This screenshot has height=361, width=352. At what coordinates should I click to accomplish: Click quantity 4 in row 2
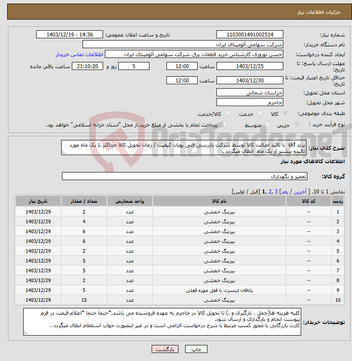point(84,222)
